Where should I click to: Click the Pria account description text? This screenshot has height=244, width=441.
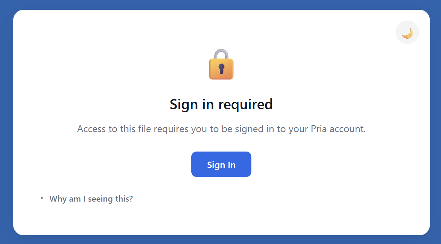[x=221, y=129]
